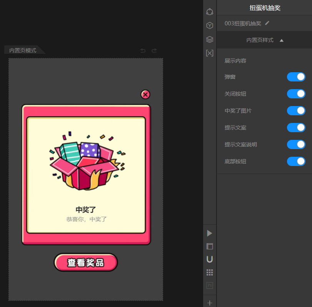Disable the 底部按钮 toggle
The height and width of the screenshot is (307, 312).
pos(296,161)
